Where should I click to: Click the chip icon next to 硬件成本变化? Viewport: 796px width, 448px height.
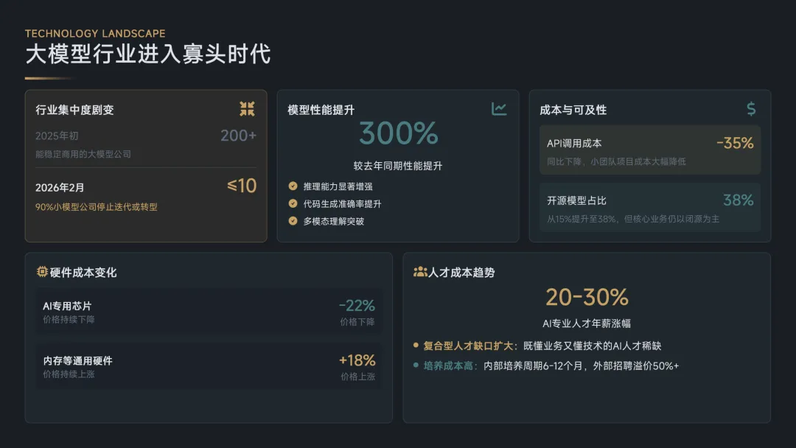point(42,272)
